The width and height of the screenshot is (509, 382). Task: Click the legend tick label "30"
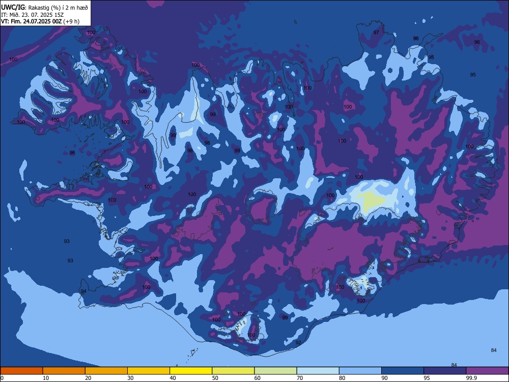tap(130, 378)
